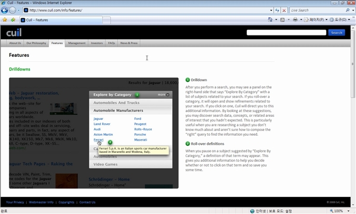
Task: Open the Favorites Center star icon
Action: tap(5, 20)
